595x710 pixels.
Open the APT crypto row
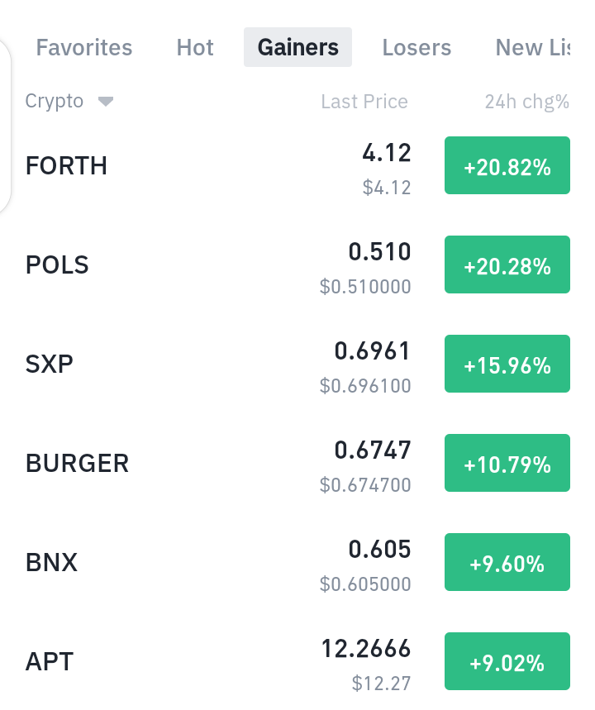(x=297, y=661)
